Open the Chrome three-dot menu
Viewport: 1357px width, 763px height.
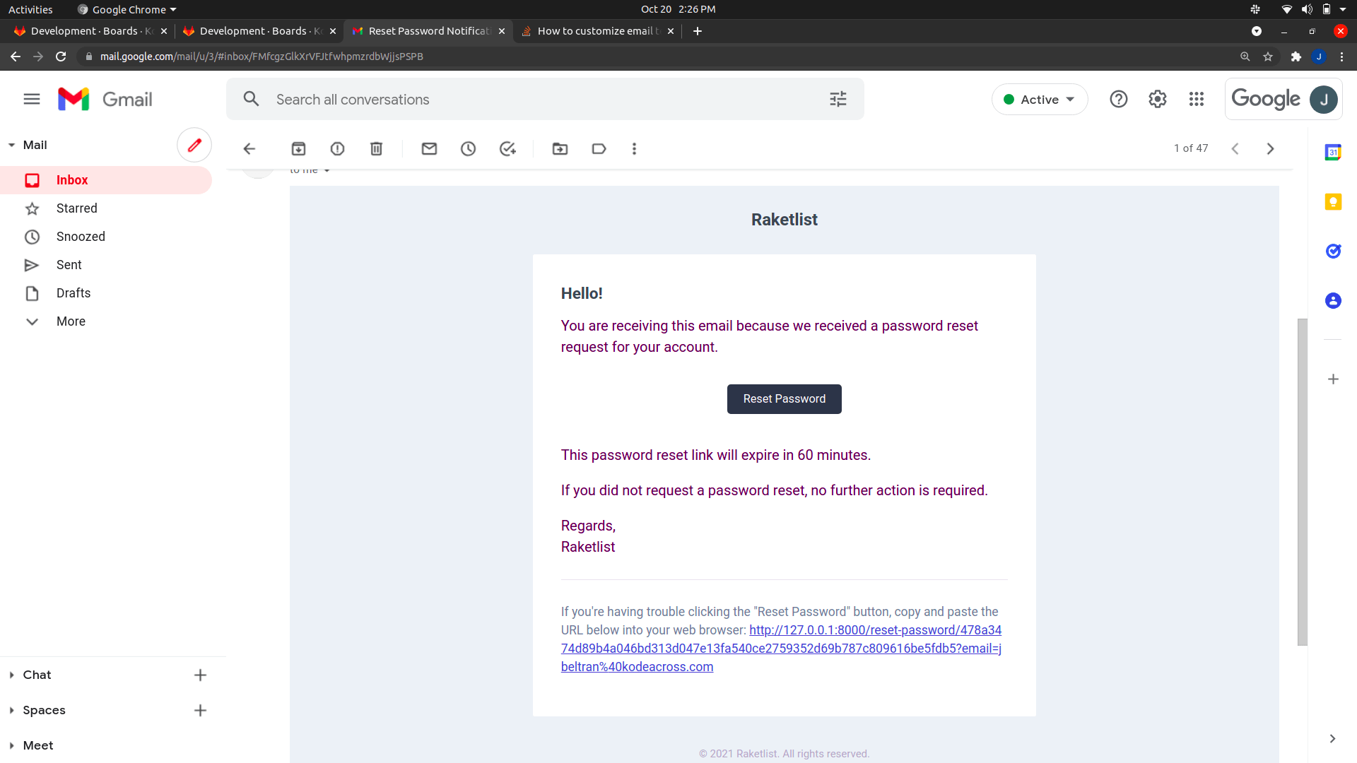pos(1341,57)
